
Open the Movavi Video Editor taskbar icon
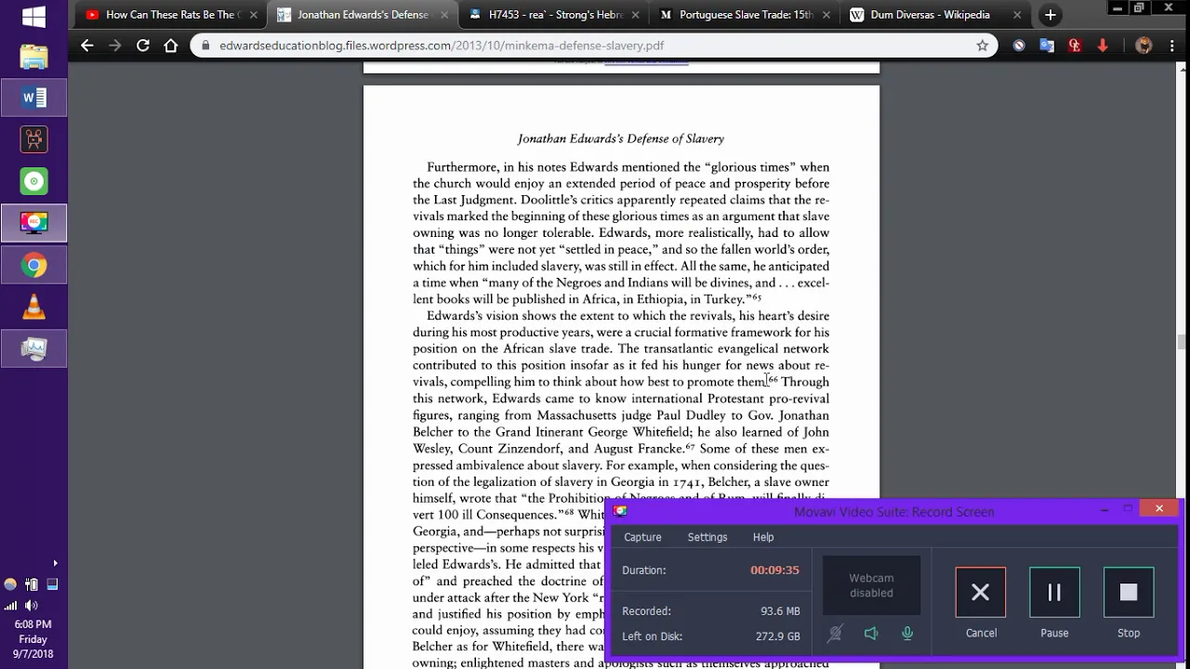[33, 139]
